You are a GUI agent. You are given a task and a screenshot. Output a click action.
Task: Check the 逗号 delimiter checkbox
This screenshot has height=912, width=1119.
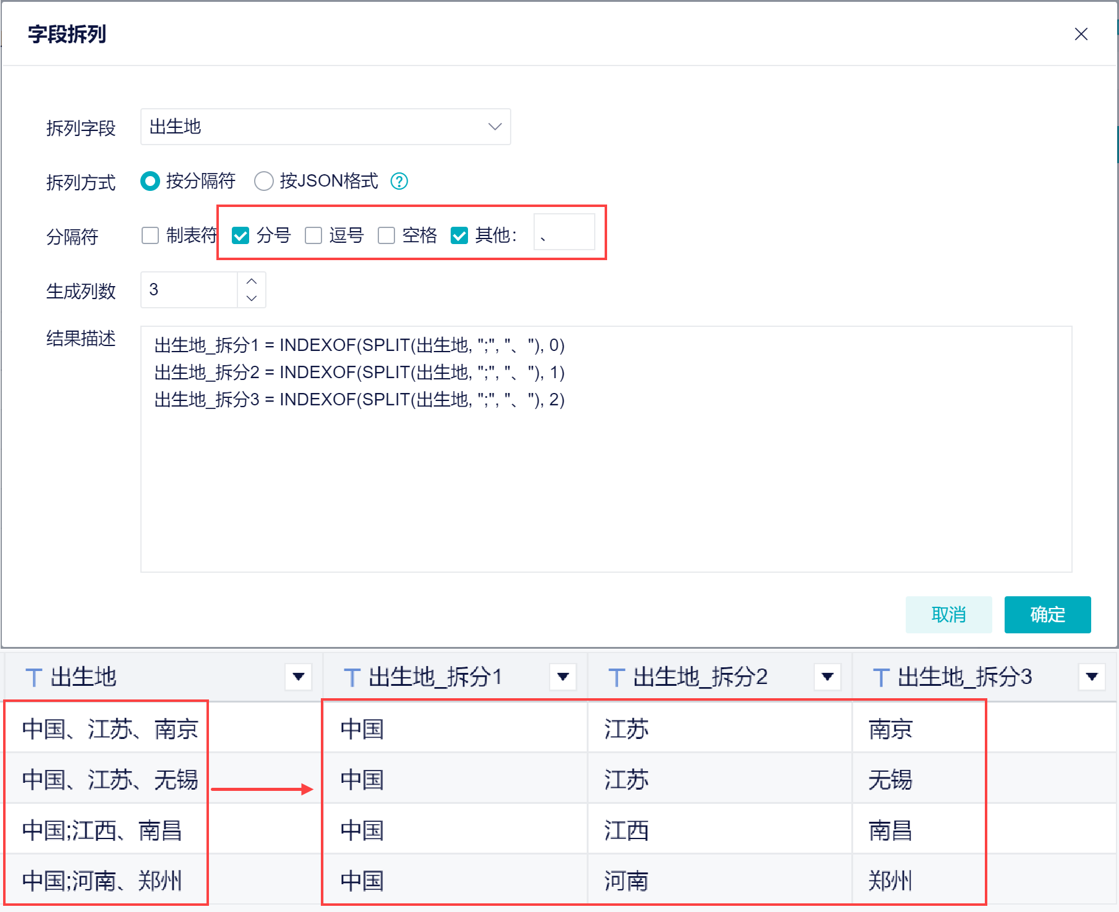pyautogui.click(x=313, y=235)
